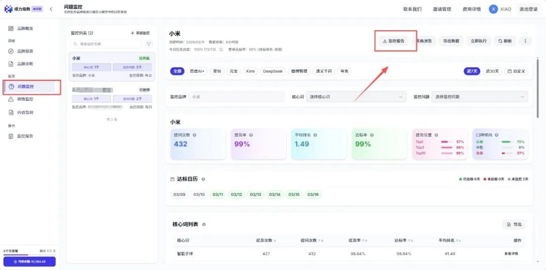
Task: Click 已暂停 status on second monitor card
Action: tap(145, 90)
